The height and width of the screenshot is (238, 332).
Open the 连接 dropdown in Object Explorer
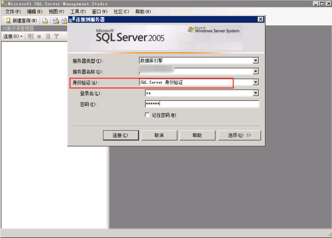coord(13,37)
